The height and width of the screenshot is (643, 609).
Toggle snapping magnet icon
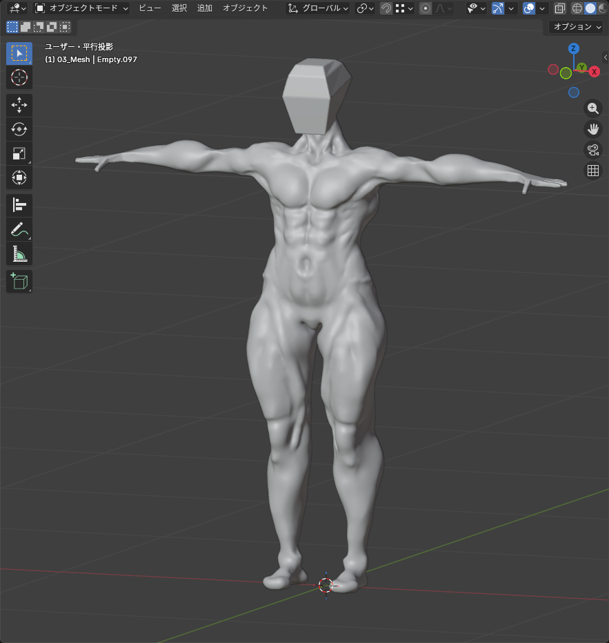(x=386, y=8)
